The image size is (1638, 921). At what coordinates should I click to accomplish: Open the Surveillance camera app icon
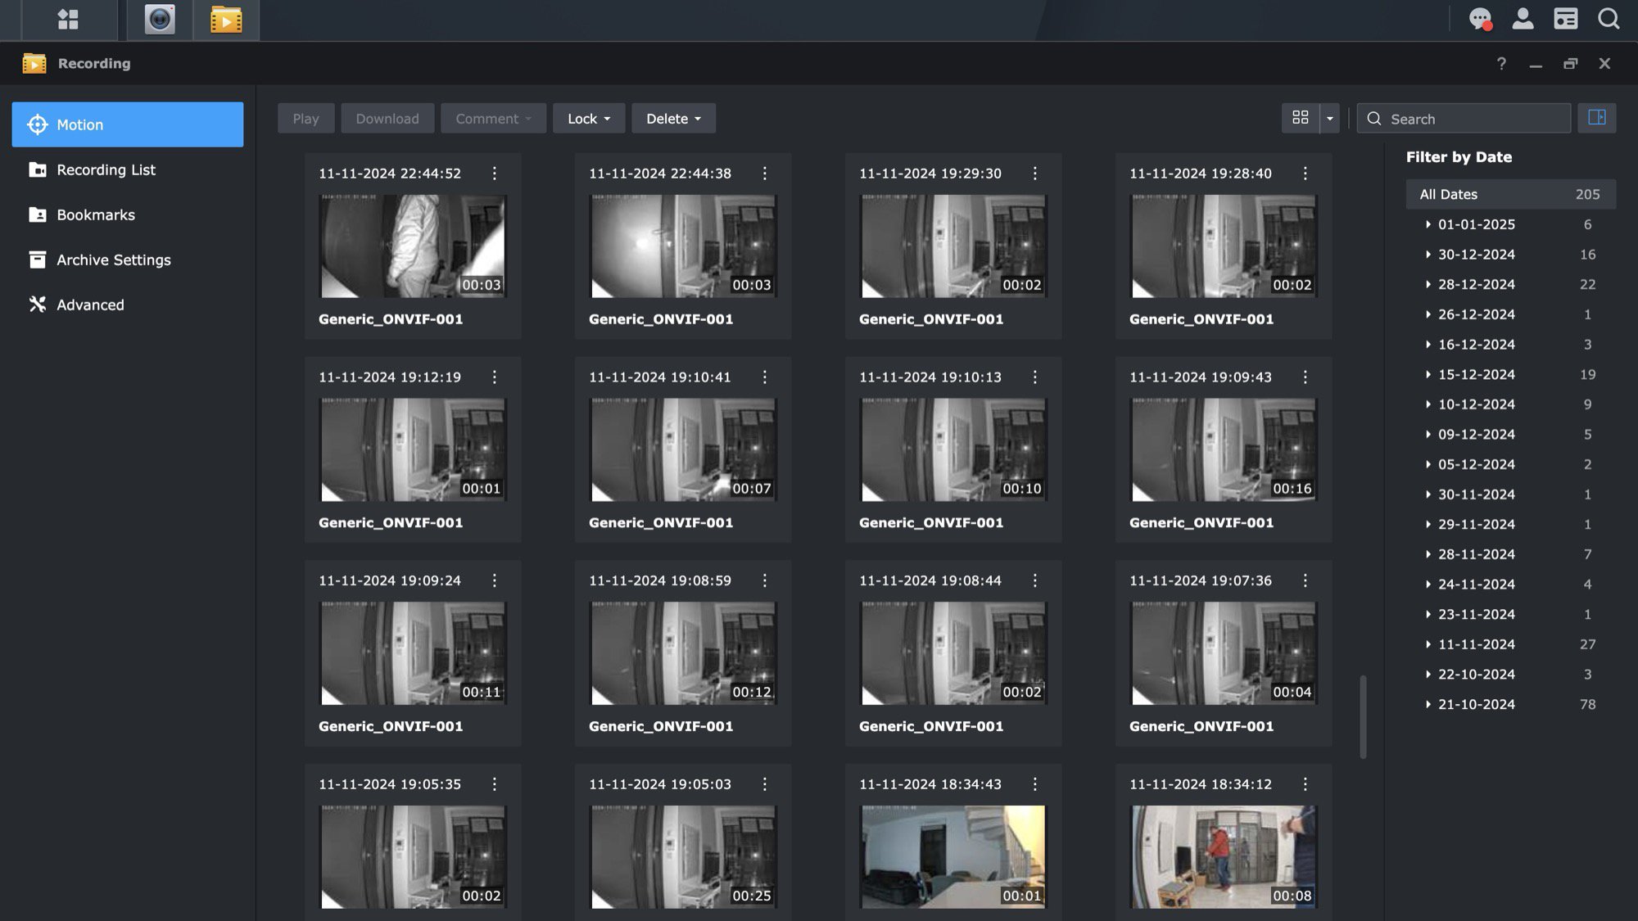tap(160, 19)
